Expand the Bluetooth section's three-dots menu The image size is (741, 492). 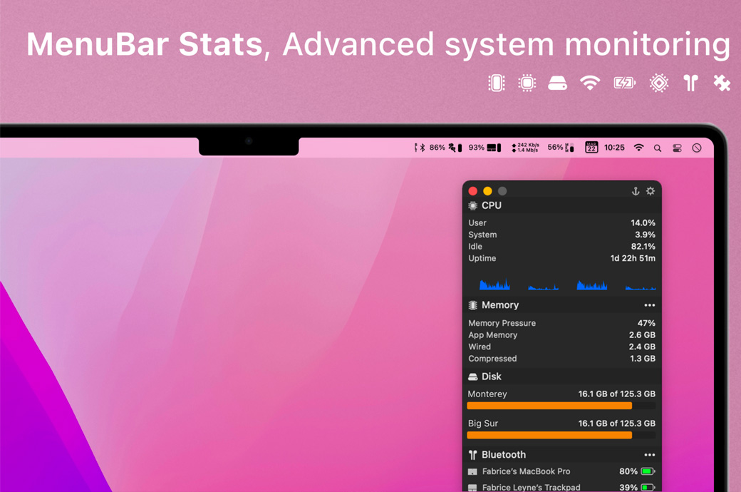coord(649,455)
